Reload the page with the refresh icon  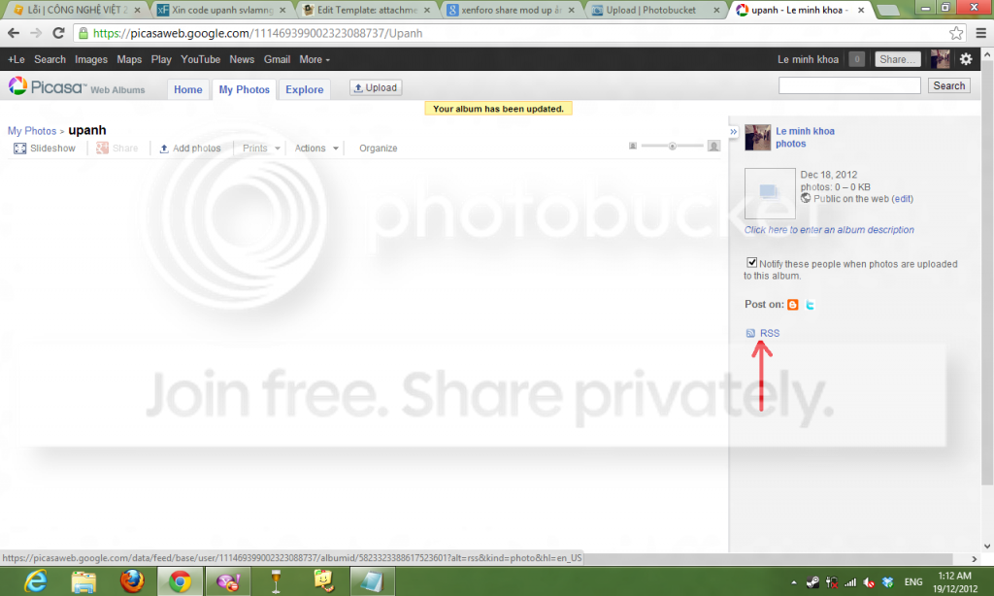tap(58, 33)
